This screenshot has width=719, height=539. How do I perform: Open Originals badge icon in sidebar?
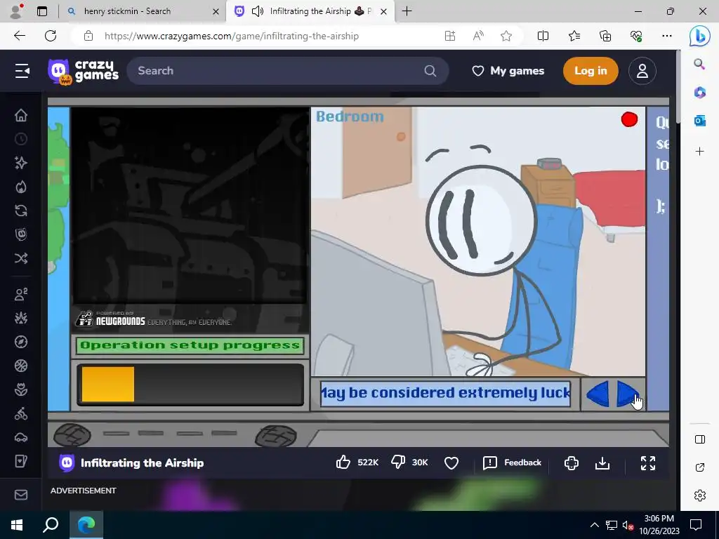click(x=20, y=234)
